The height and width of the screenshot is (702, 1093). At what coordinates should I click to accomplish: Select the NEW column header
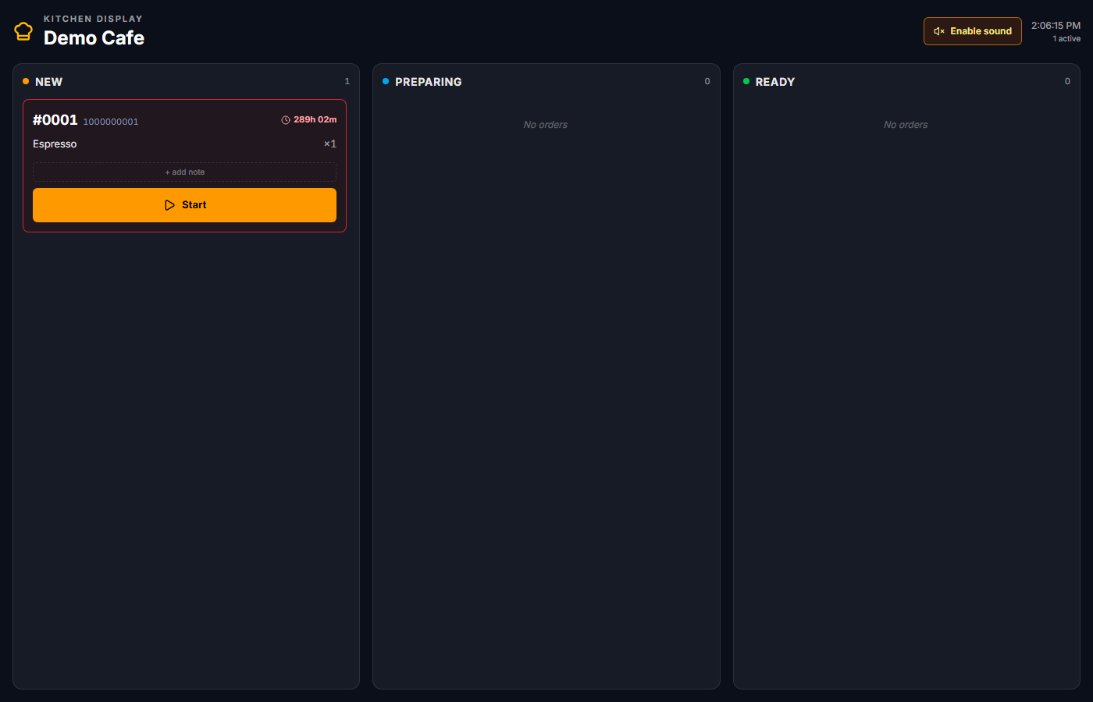48,82
